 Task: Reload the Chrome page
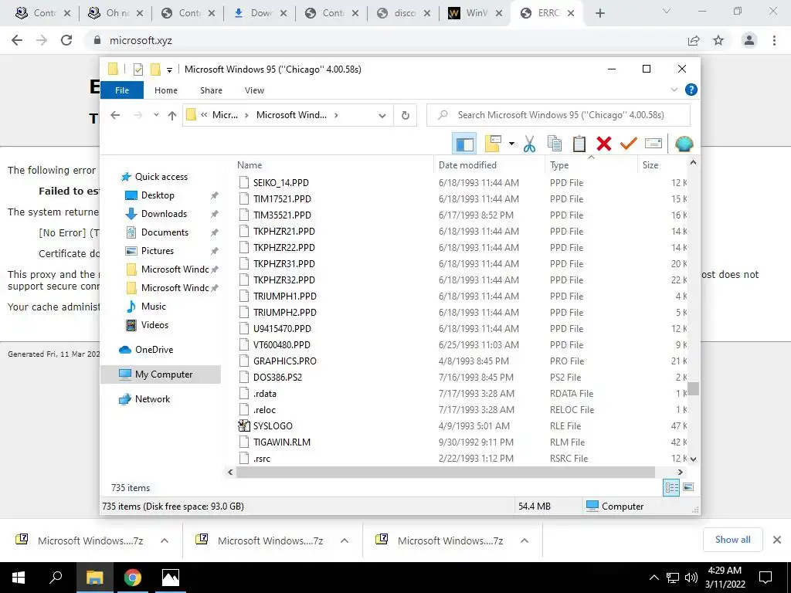pyautogui.click(x=66, y=40)
